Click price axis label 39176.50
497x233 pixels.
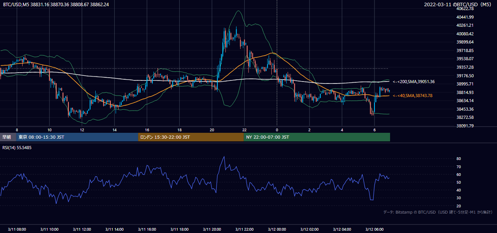(465, 76)
